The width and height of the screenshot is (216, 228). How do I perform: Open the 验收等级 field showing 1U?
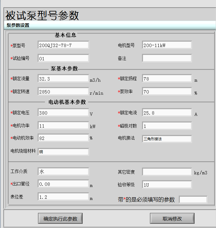(167, 185)
